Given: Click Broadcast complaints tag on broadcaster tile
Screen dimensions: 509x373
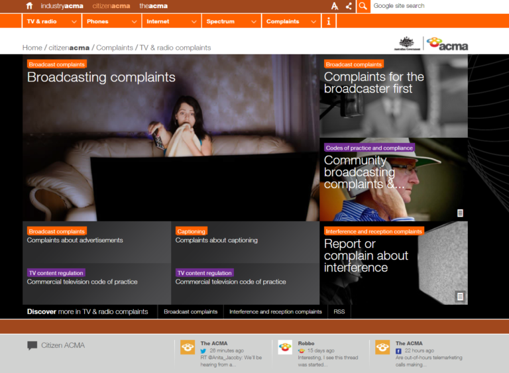Looking at the screenshot, I should click(354, 64).
